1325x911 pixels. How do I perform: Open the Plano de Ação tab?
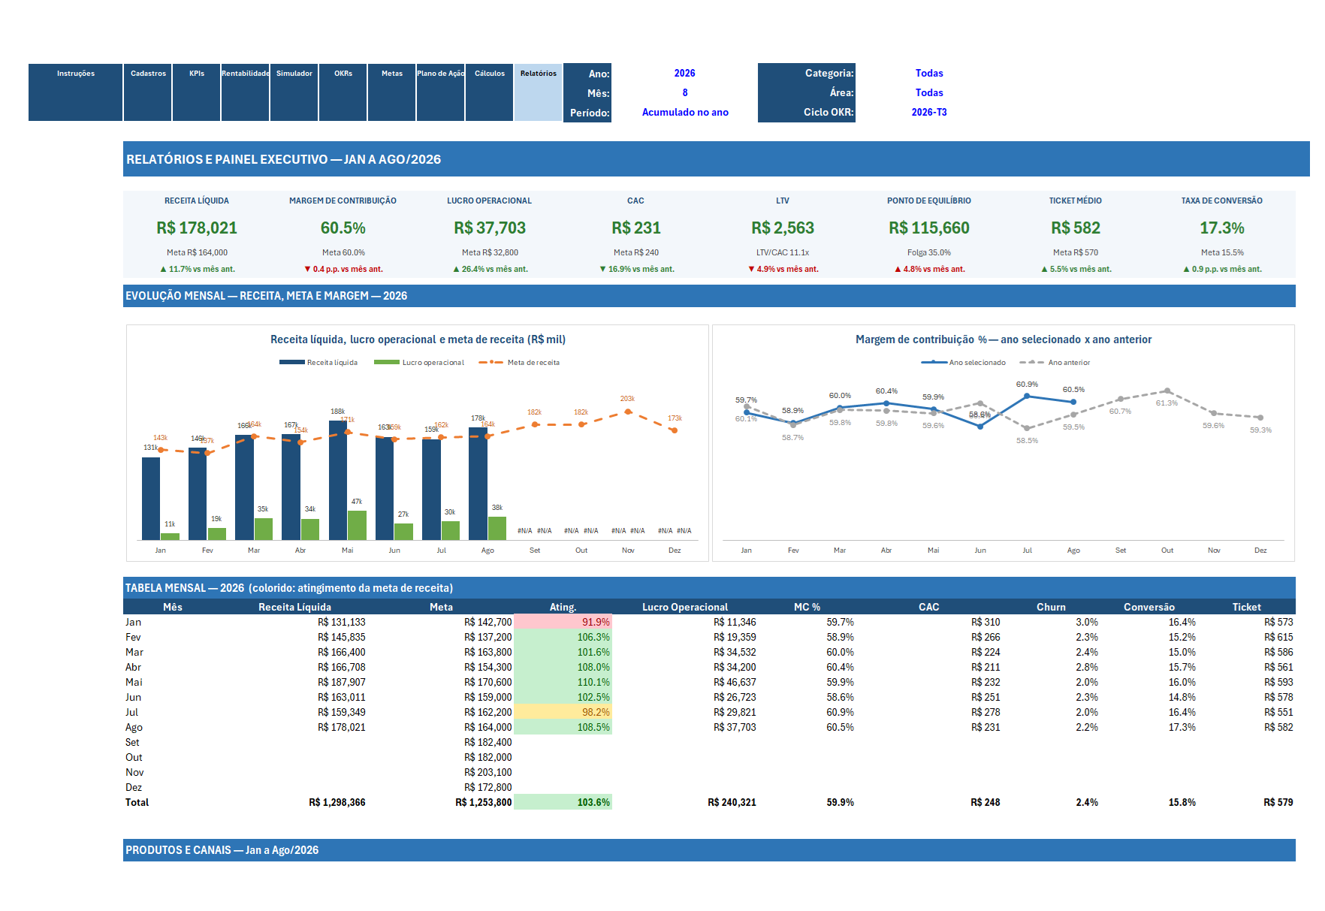[441, 92]
